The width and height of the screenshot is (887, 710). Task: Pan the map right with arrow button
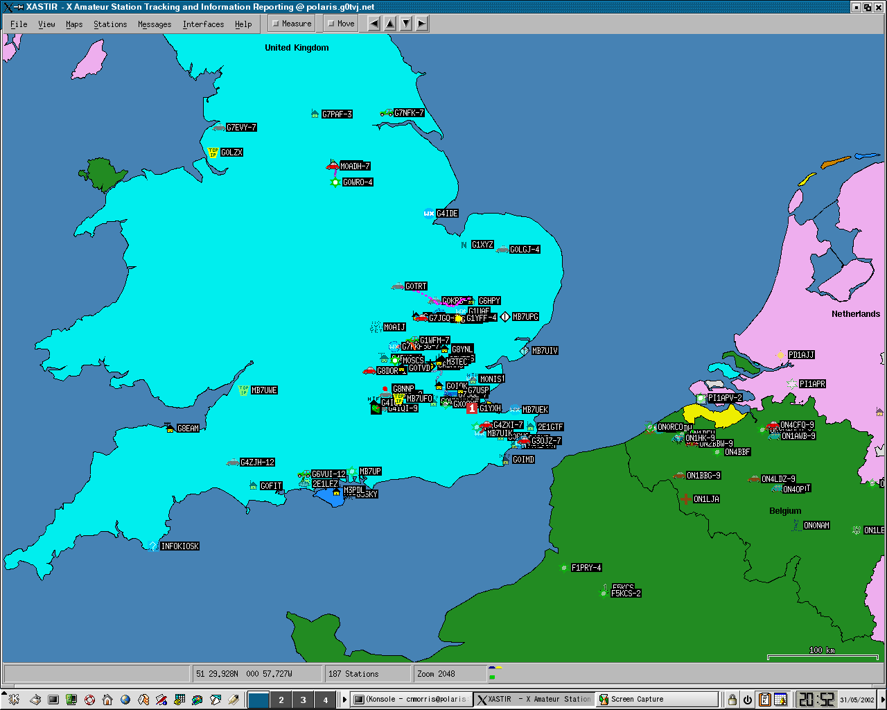click(x=421, y=24)
